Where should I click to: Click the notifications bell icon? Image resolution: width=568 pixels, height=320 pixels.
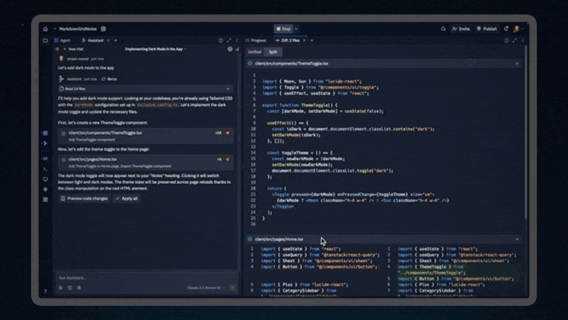click(506, 29)
